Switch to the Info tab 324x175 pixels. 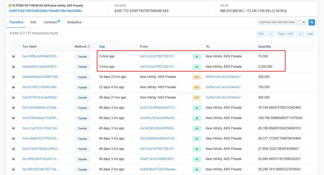[33, 22]
